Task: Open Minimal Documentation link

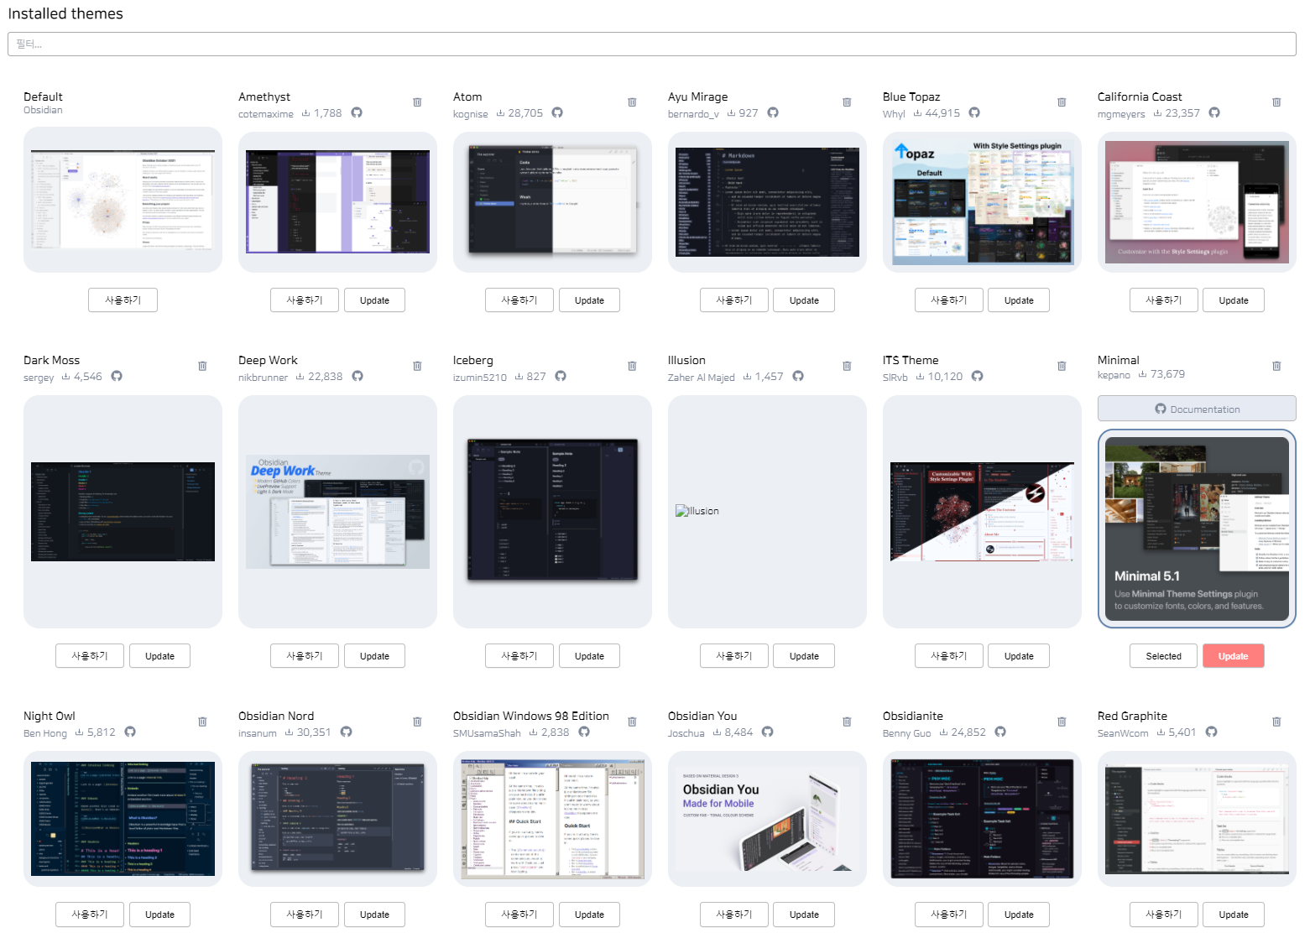Action: [1197, 409]
